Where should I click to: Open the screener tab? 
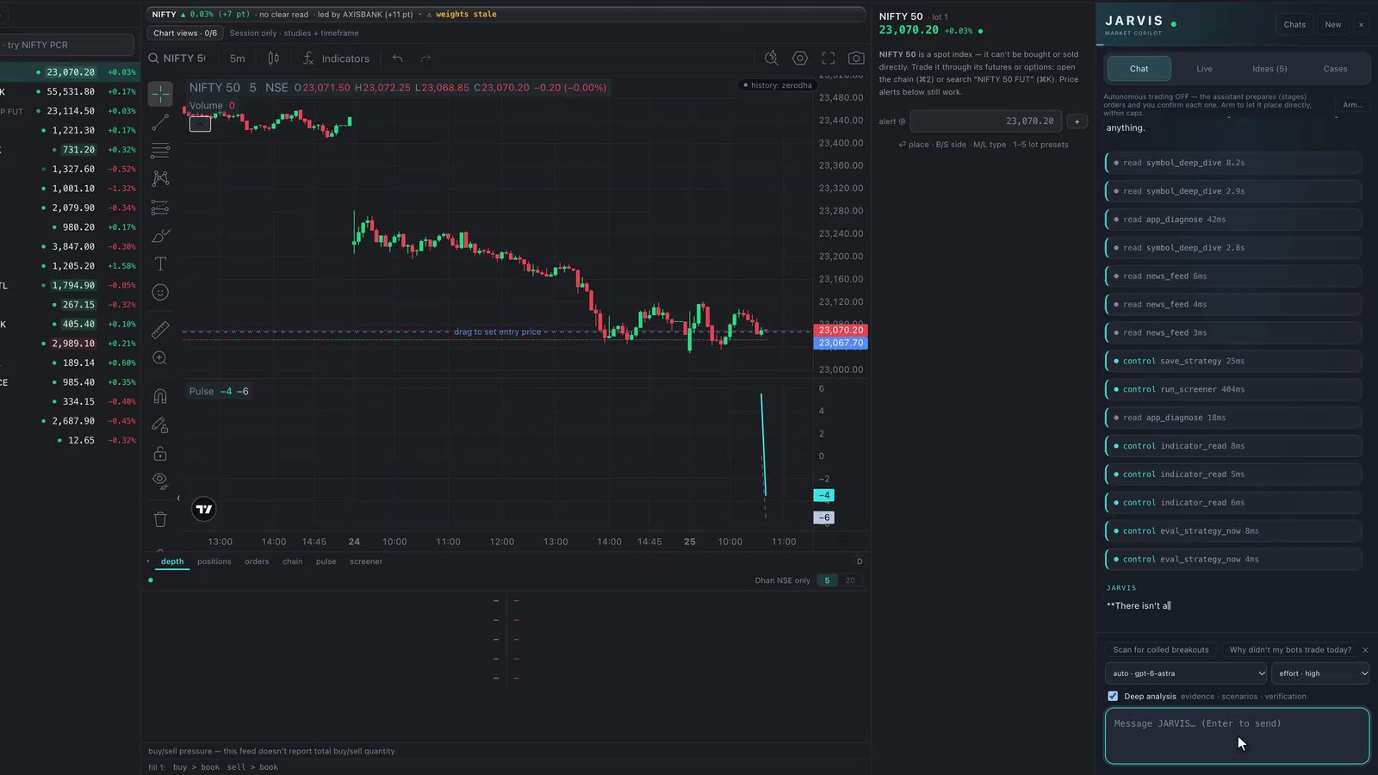point(366,561)
